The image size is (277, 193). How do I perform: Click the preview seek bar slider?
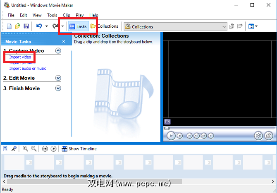[x=167, y=129]
